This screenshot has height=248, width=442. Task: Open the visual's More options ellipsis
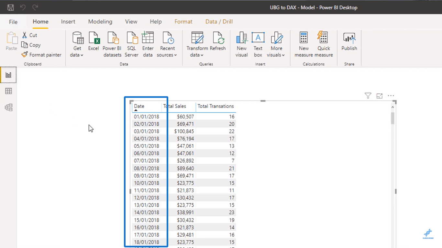pos(391,96)
